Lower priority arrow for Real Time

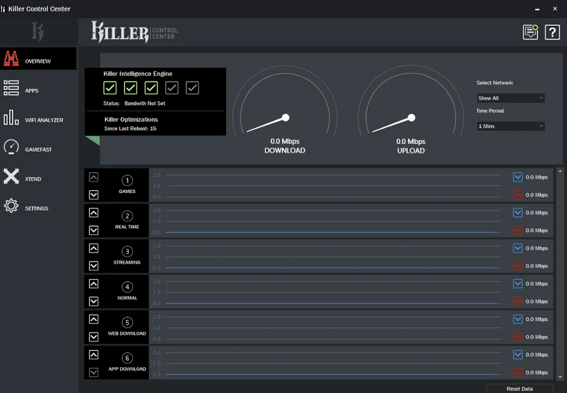(94, 230)
